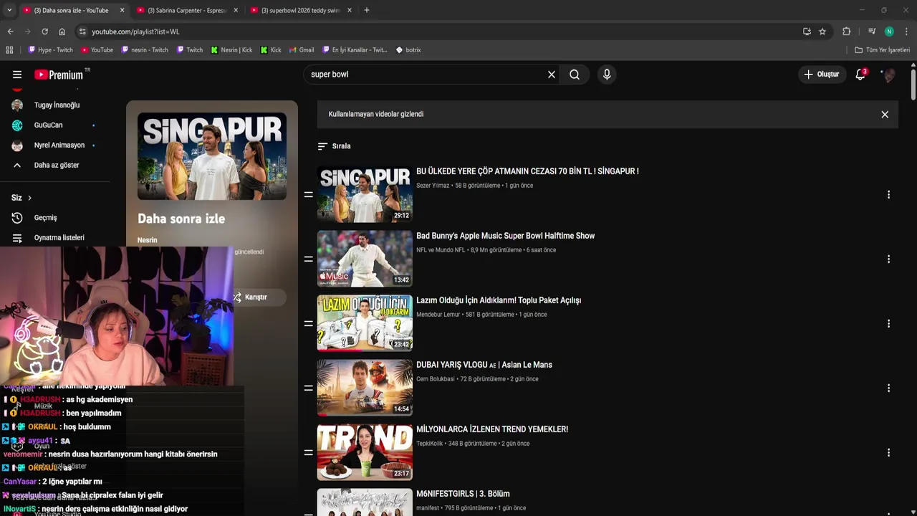
Task: Play the SİNGAPUR video thumbnail 29:12
Action: tap(365, 194)
